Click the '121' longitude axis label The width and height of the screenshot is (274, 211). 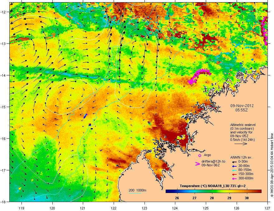point(83,208)
